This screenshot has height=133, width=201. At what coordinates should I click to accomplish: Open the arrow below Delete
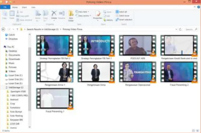click(54, 20)
